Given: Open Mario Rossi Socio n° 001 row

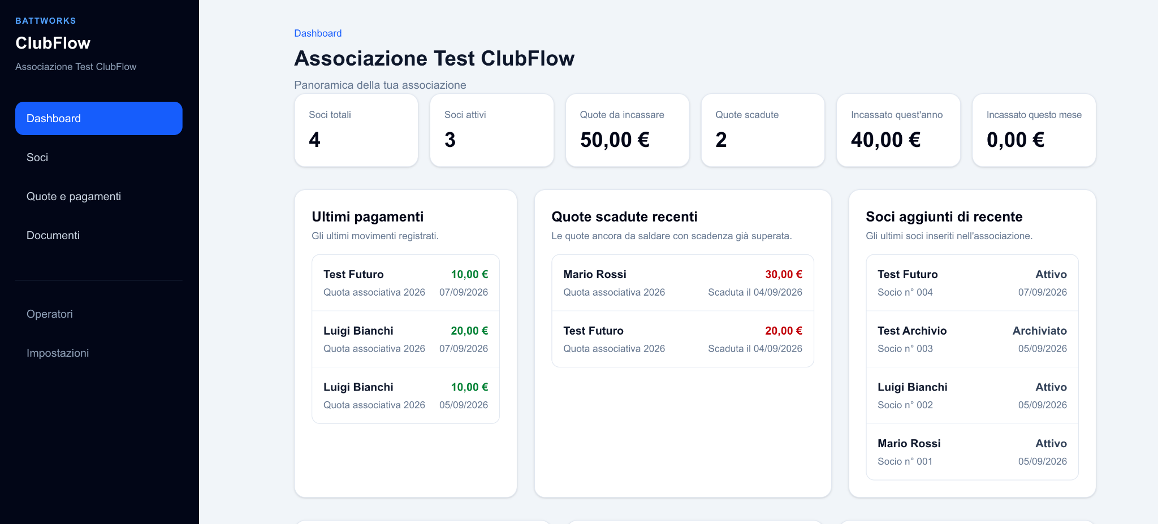Looking at the screenshot, I should (972, 452).
